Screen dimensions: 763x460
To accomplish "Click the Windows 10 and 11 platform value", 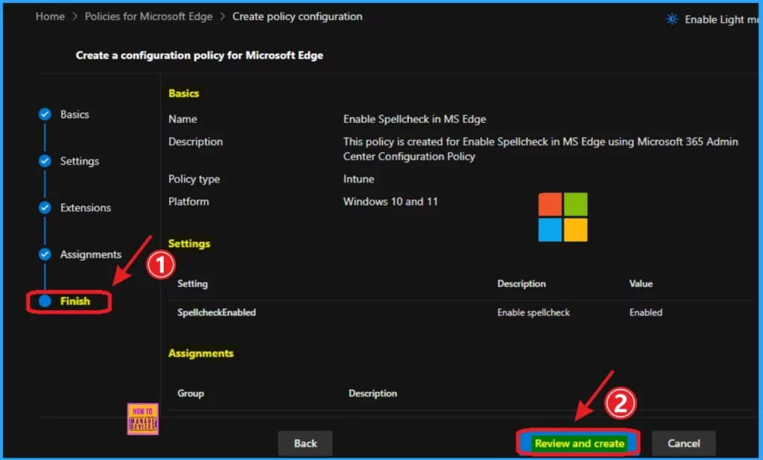I will (390, 201).
